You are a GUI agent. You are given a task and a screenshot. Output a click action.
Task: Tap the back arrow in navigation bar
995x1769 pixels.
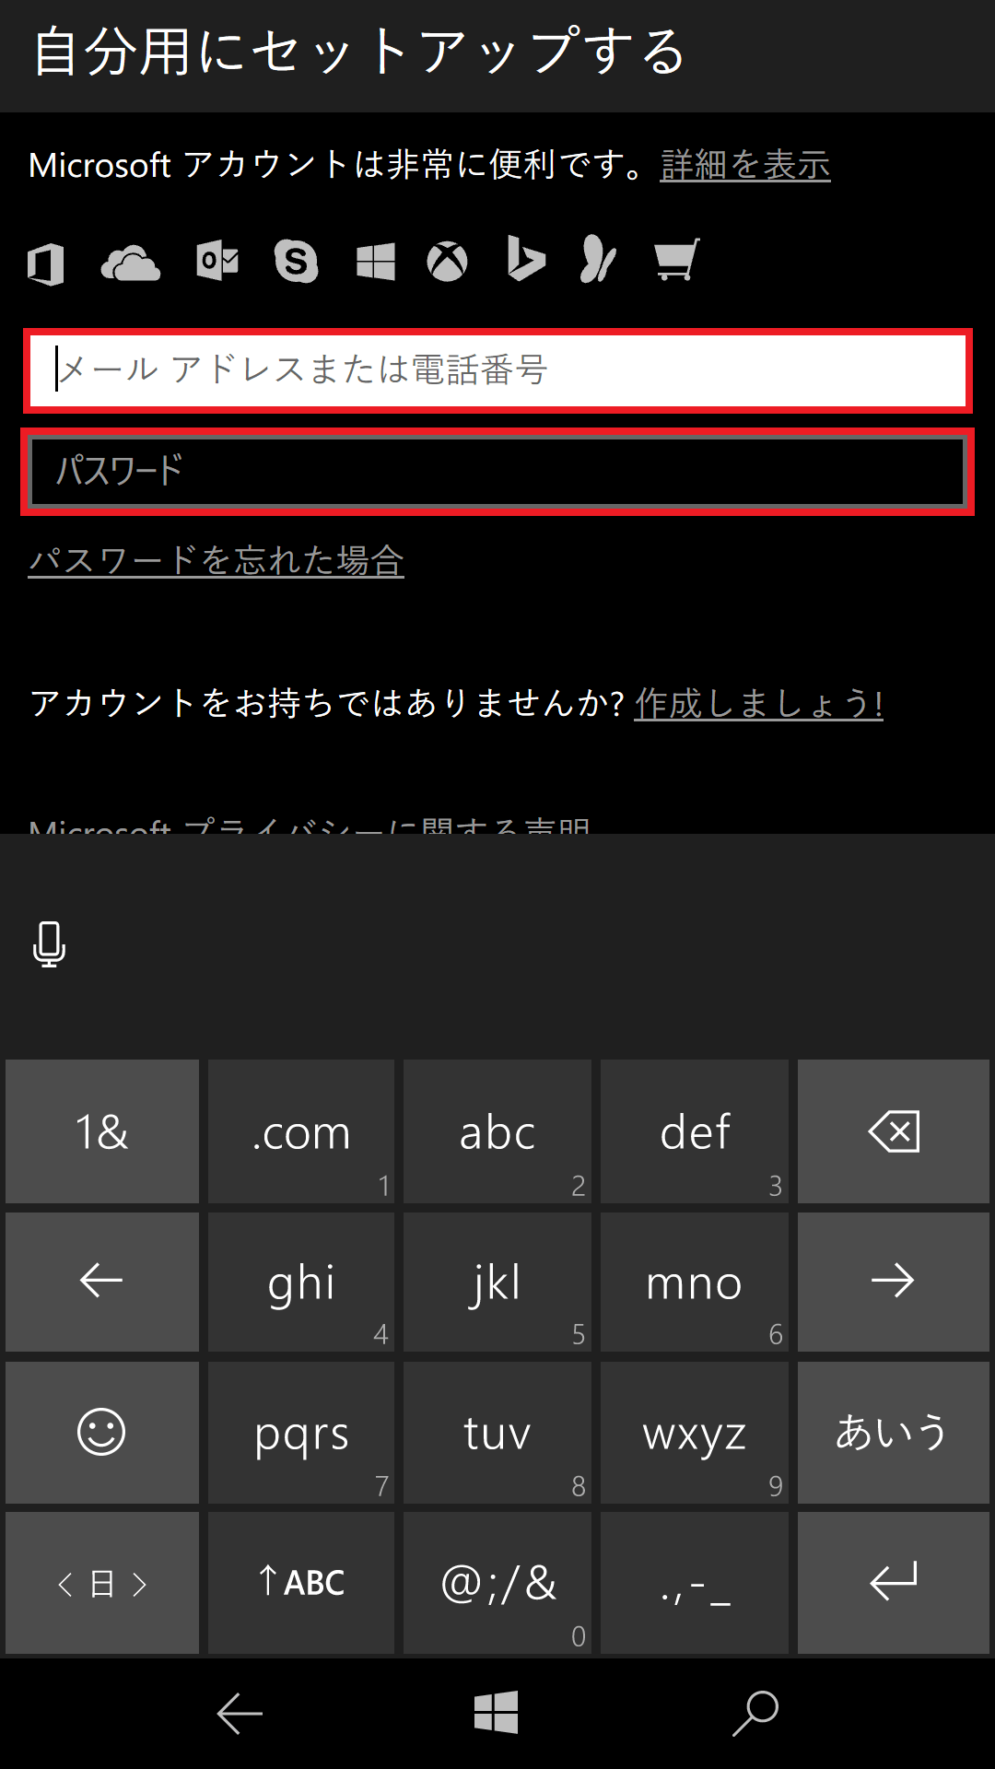[x=240, y=1713]
